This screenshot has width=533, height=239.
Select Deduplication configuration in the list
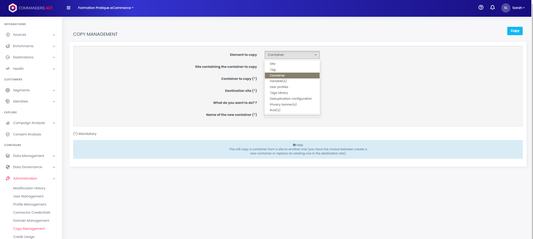291,99
